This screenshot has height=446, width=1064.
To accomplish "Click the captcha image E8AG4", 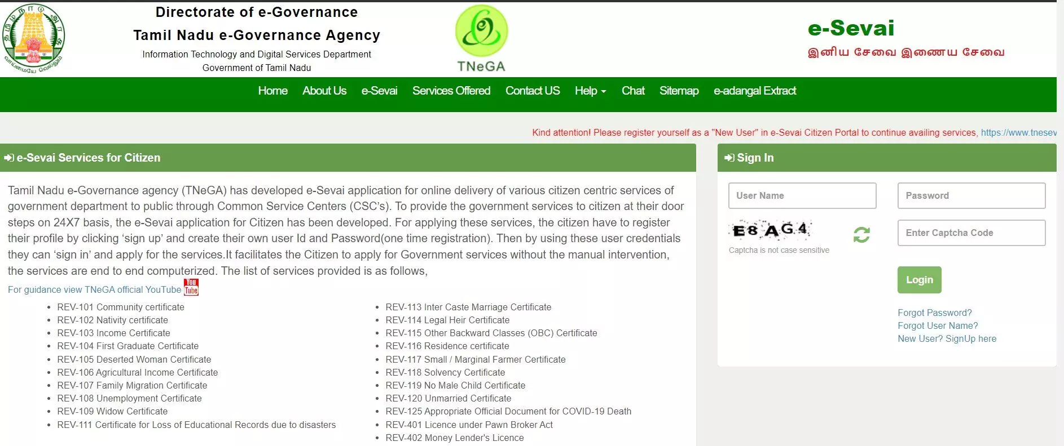I will click(x=771, y=230).
